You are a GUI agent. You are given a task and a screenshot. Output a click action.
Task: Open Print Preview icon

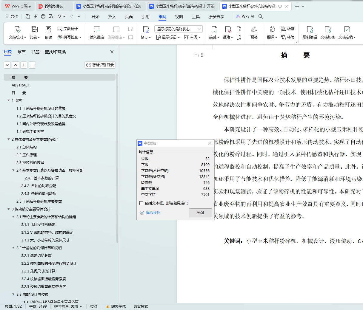coord(51,16)
